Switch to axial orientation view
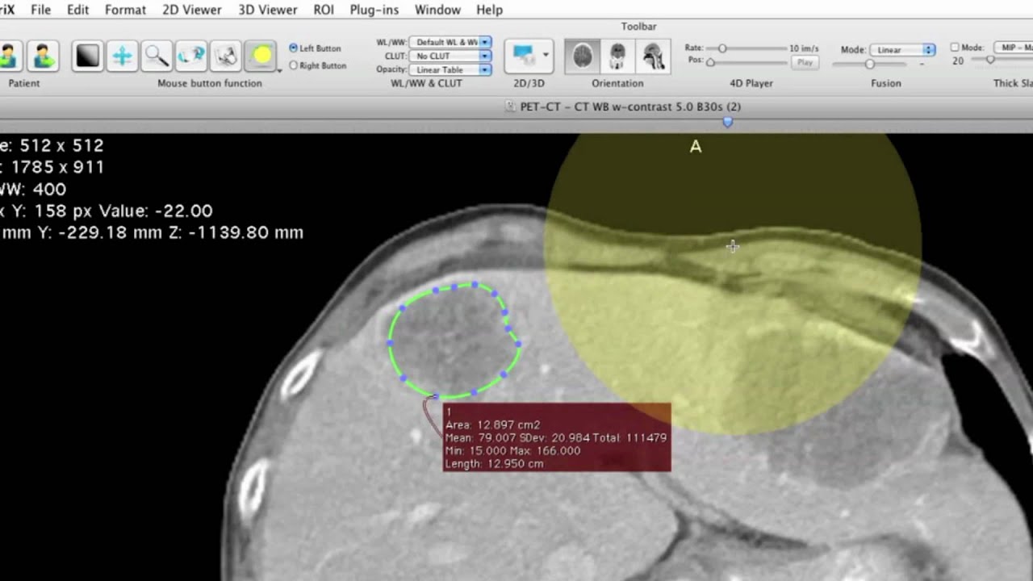1033x581 pixels. [x=583, y=56]
